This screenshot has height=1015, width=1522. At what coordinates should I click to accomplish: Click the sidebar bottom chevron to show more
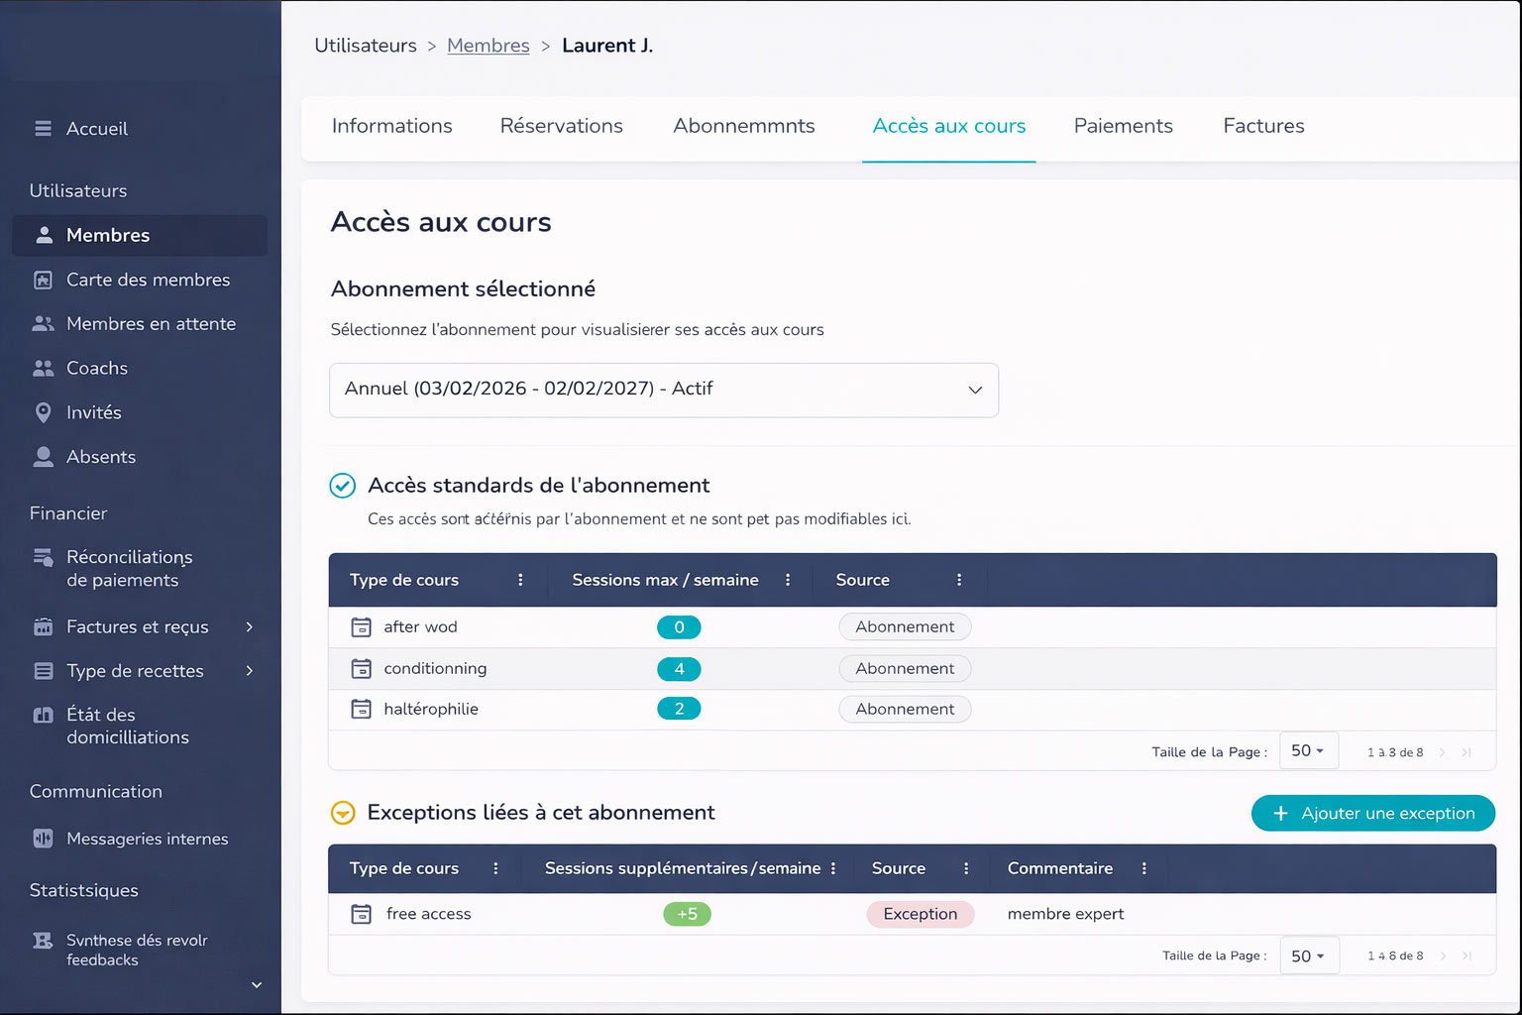257,985
